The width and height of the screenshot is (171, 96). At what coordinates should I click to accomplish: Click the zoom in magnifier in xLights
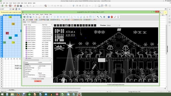pyautogui.click(x=98, y=17)
